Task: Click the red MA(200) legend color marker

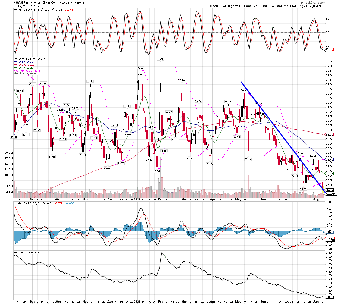Action: 15,65
